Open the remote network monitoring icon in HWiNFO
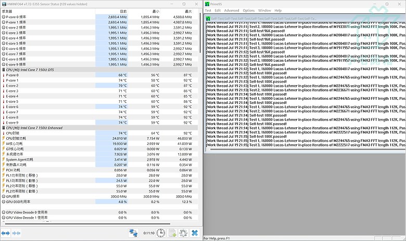 134,233
